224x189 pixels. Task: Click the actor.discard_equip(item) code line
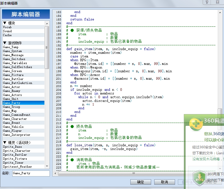(x=107, y=101)
